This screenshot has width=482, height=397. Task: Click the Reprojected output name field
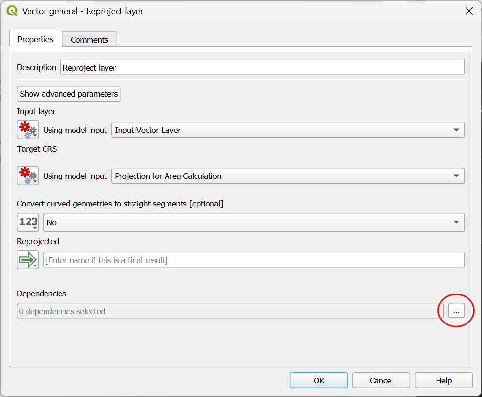coord(254,260)
